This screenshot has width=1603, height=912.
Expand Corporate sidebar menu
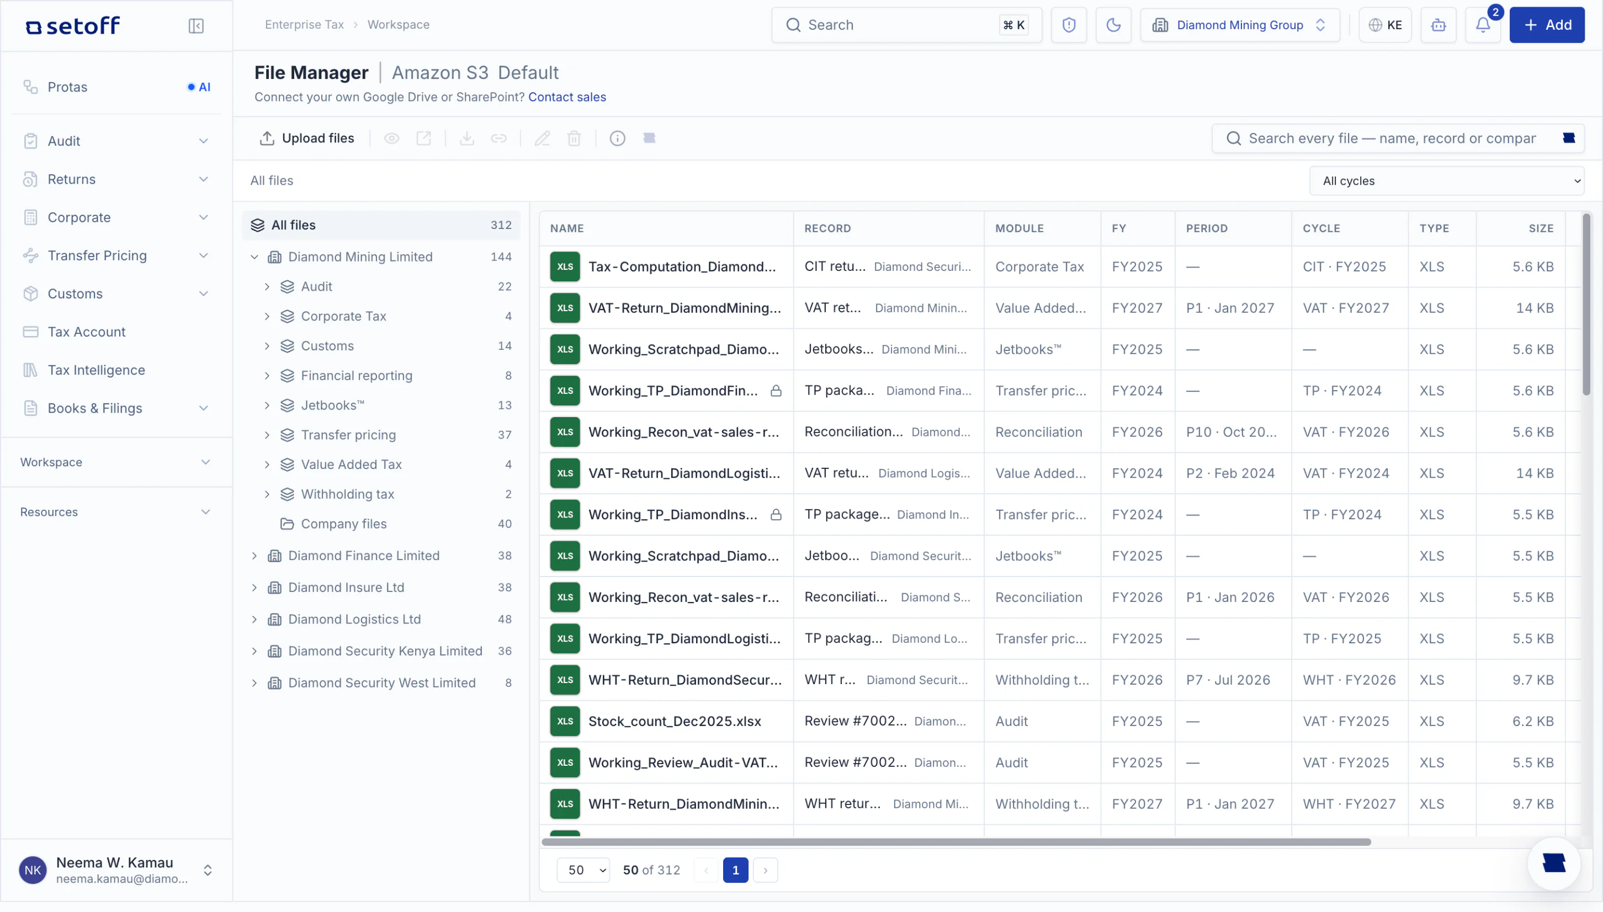point(116,217)
